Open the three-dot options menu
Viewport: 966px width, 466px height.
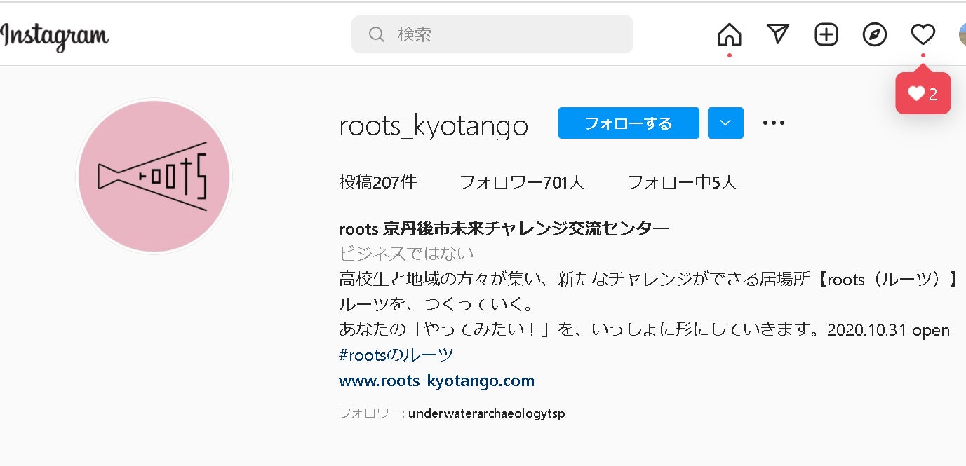tap(773, 123)
